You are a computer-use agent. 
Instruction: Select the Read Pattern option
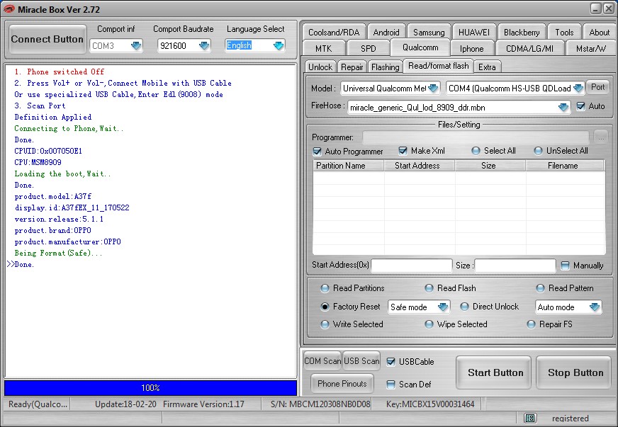pos(540,288)
